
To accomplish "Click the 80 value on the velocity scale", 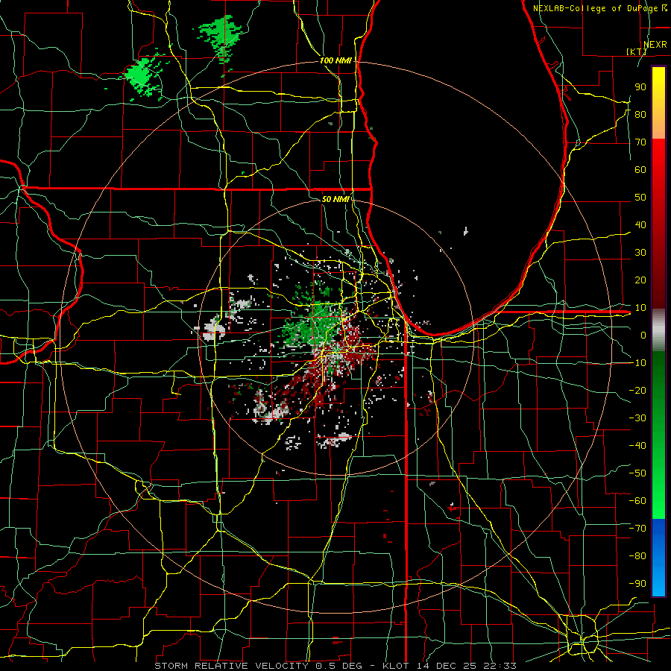I will (x=640, y=115).
